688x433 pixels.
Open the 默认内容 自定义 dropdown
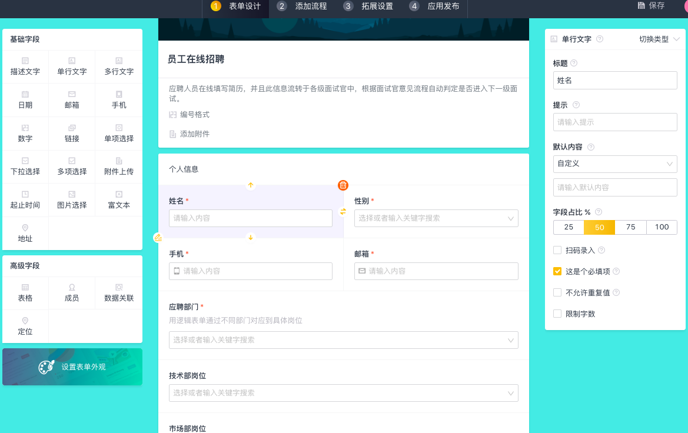coord(615,164)
